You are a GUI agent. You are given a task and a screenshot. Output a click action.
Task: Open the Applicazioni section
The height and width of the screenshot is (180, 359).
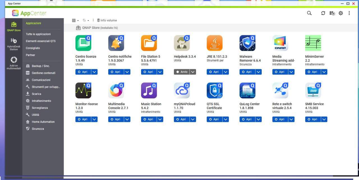(x=33, y=23)
